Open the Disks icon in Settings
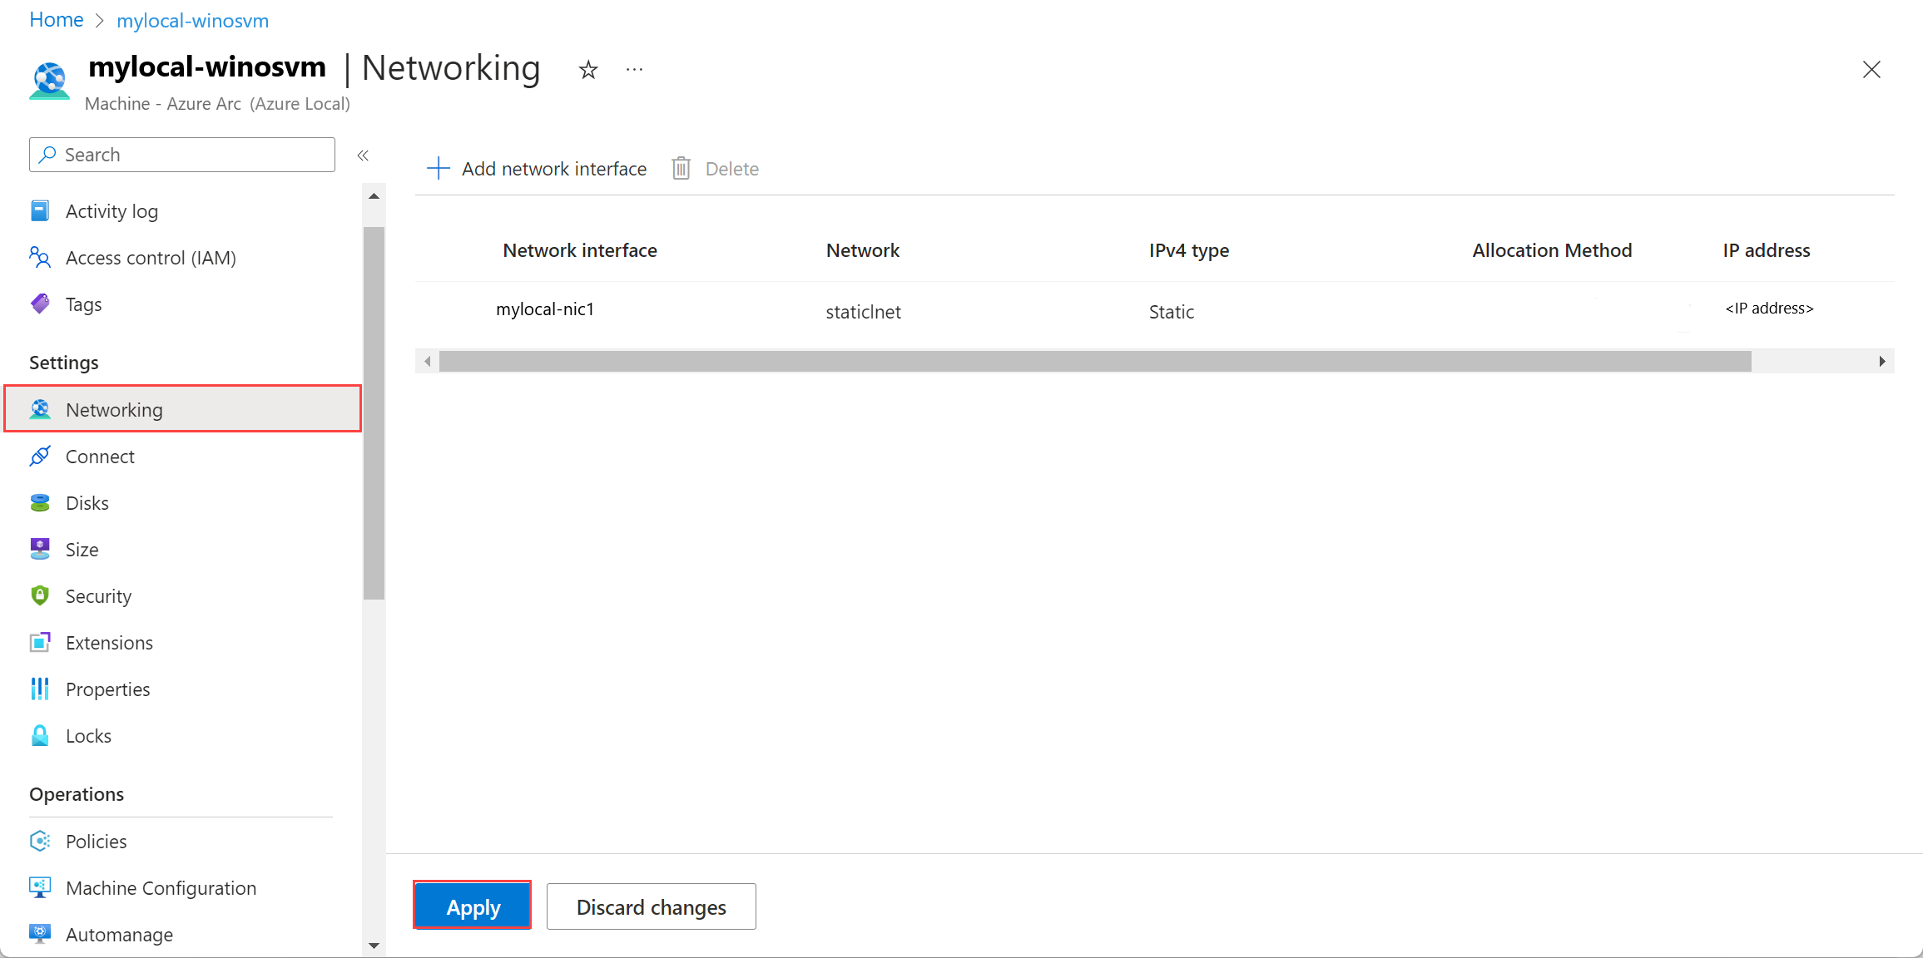The image size is (1923, 958). (x=40, y=503)
